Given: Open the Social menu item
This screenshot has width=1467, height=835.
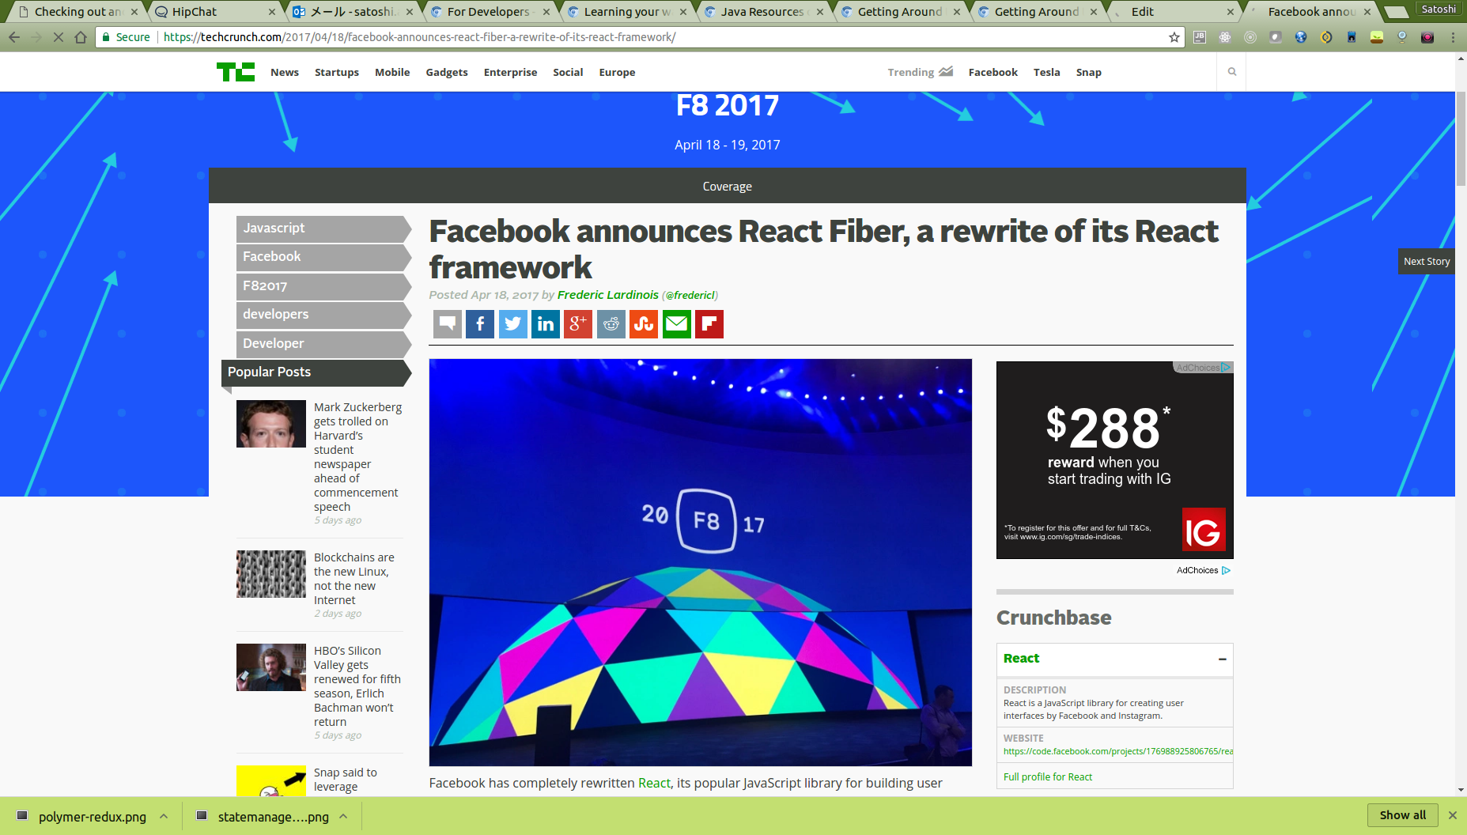Looking at the screenshot, I should pyautogui.click(x=568, y=72).
